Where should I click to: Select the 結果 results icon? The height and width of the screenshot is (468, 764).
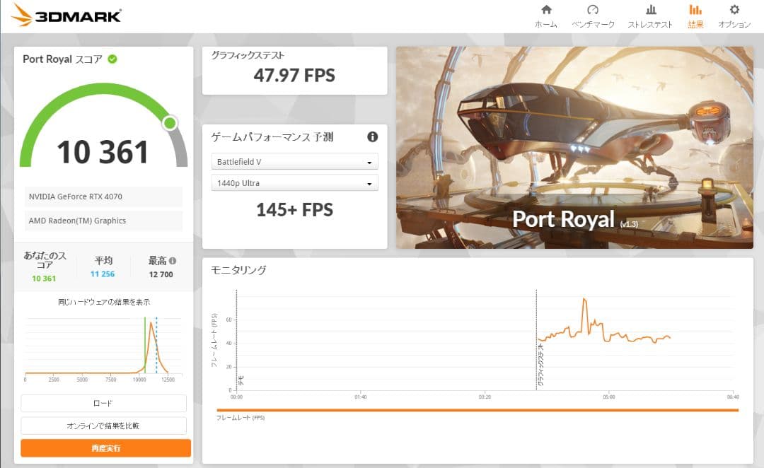pos(695,13)
